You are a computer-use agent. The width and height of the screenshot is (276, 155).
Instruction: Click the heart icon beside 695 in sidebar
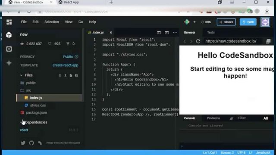tap(50, 43)
